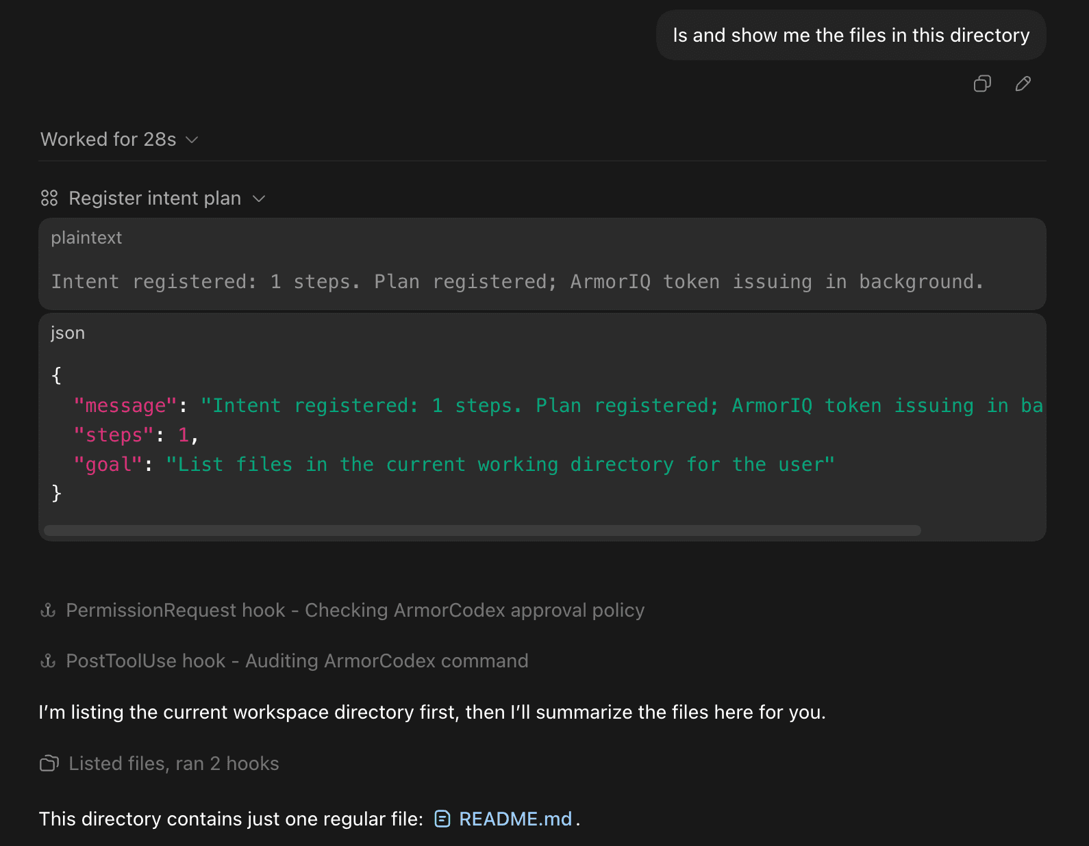1089x846 pixels.
Task: Click the Worked for 28s label
Action: tap(108, 140)
